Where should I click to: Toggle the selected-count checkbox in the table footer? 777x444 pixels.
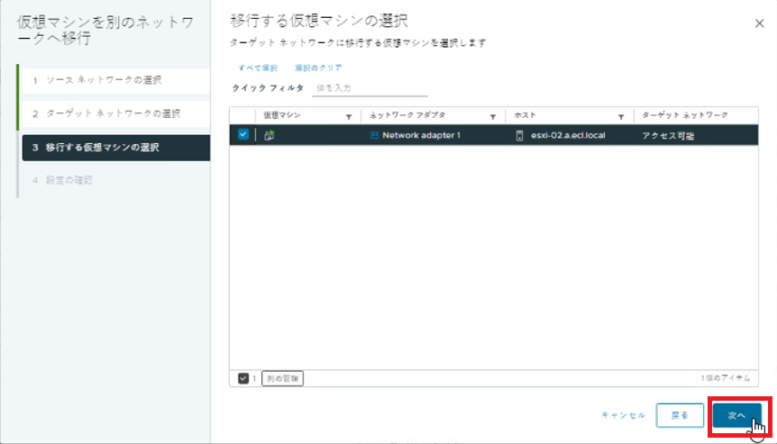tap(242, 378)
